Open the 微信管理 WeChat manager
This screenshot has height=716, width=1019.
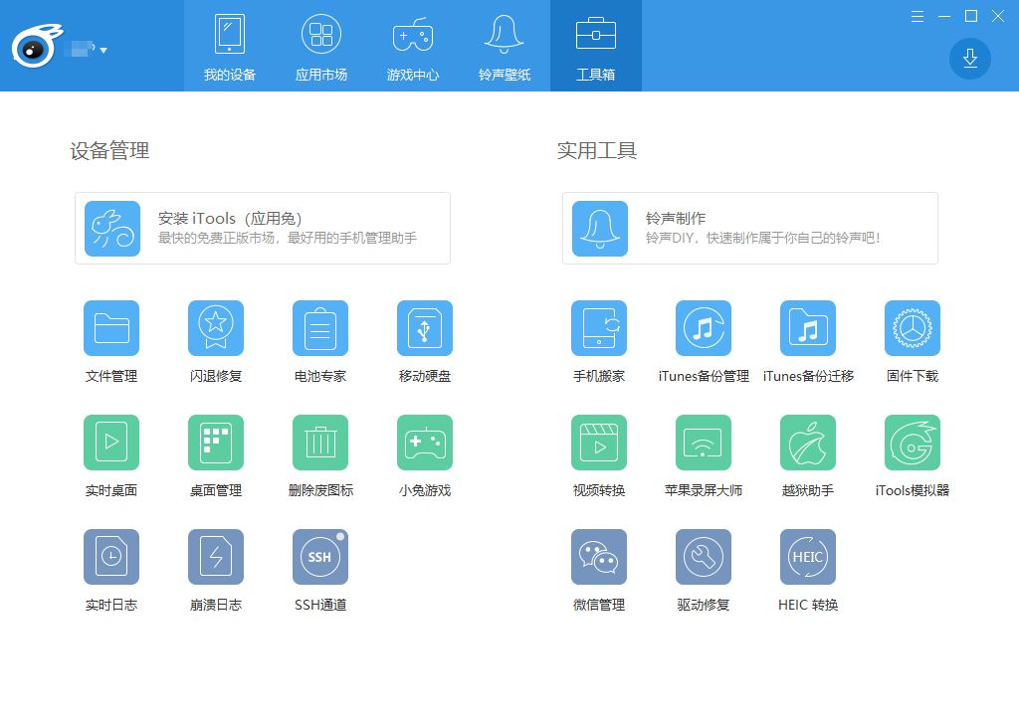tap(599, 558)
